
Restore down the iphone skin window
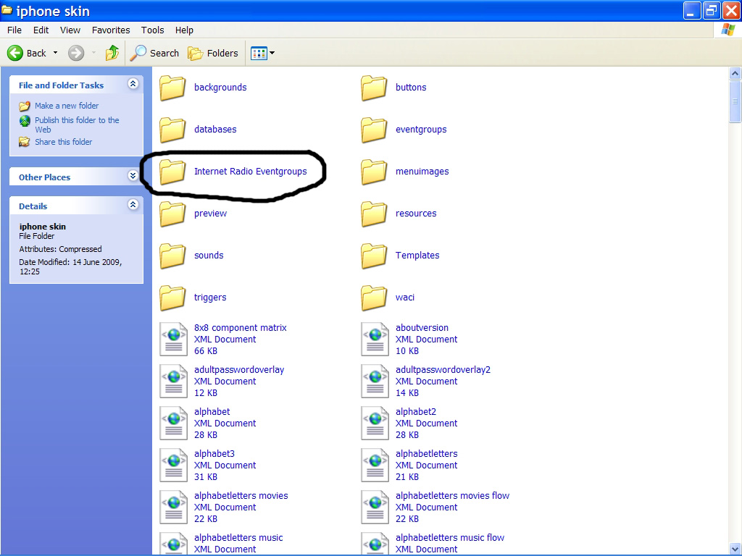712,10
